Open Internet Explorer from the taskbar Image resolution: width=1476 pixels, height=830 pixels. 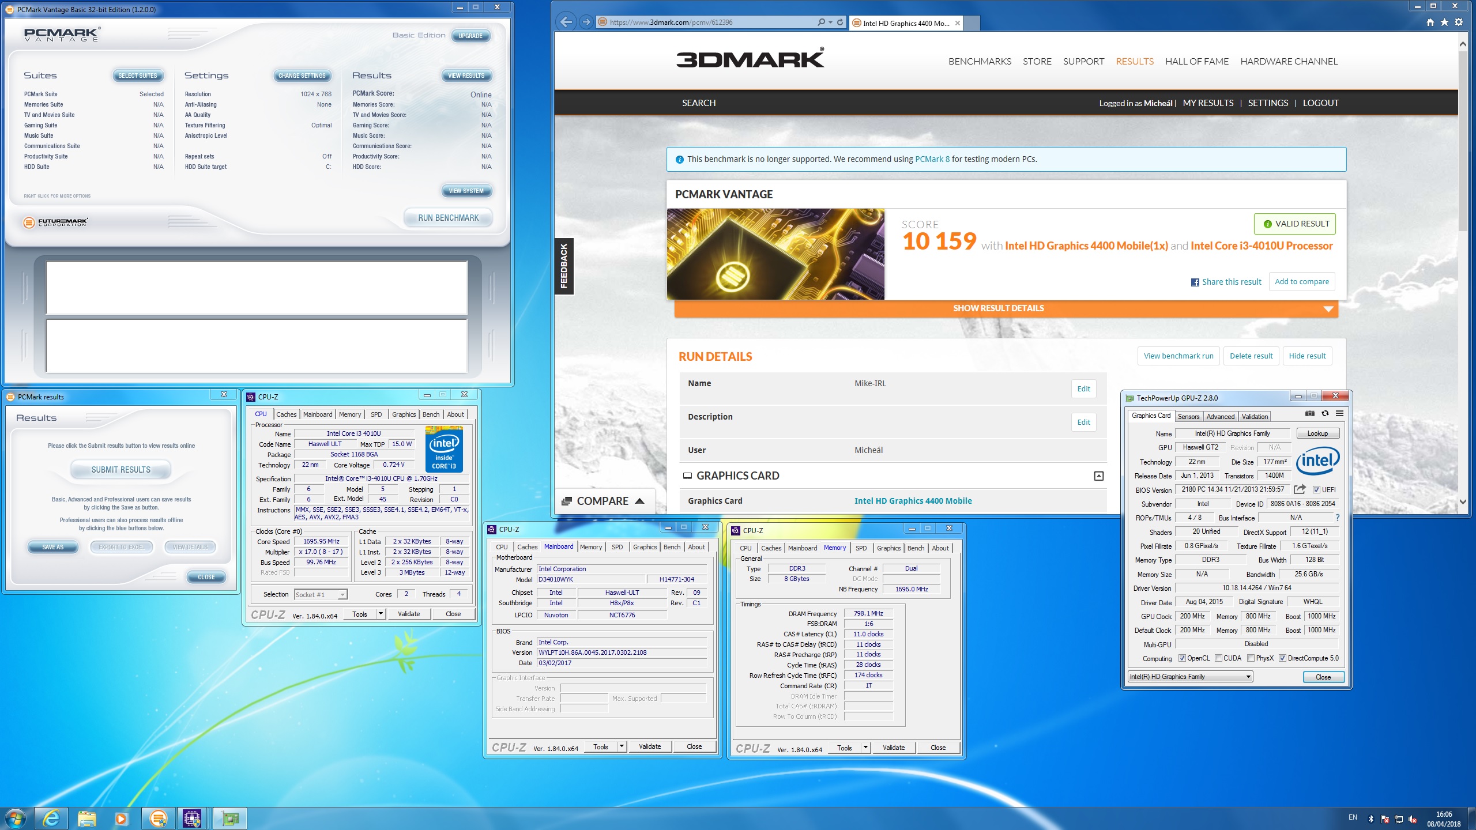(x=51, y=818)
